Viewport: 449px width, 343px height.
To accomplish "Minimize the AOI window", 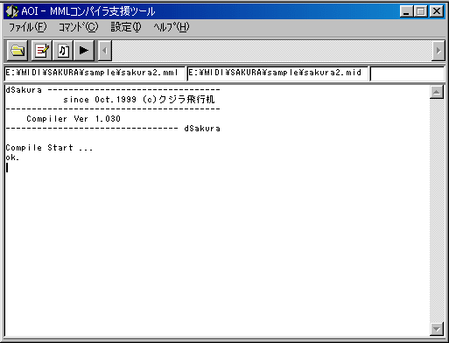I will [406, 11].
